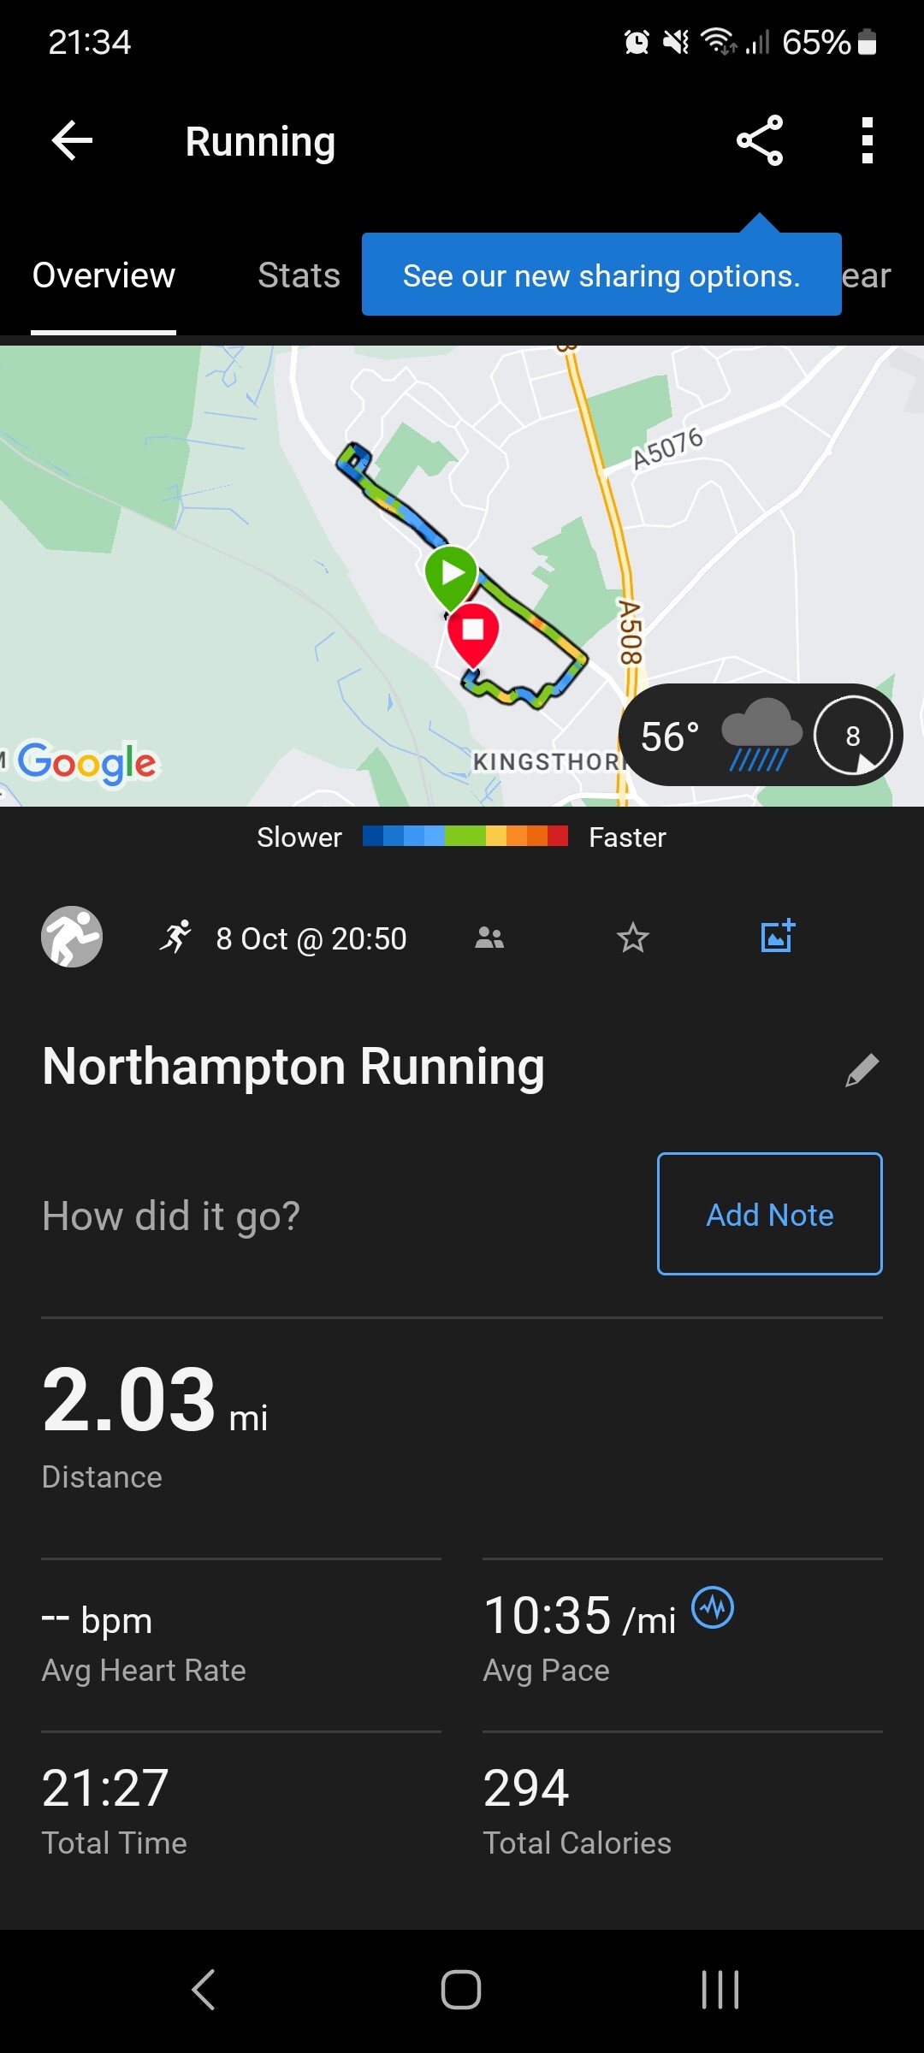Screen dimensions: 924x2053
Task: Tap the back arrow in the header
Action: pos(73,141)
